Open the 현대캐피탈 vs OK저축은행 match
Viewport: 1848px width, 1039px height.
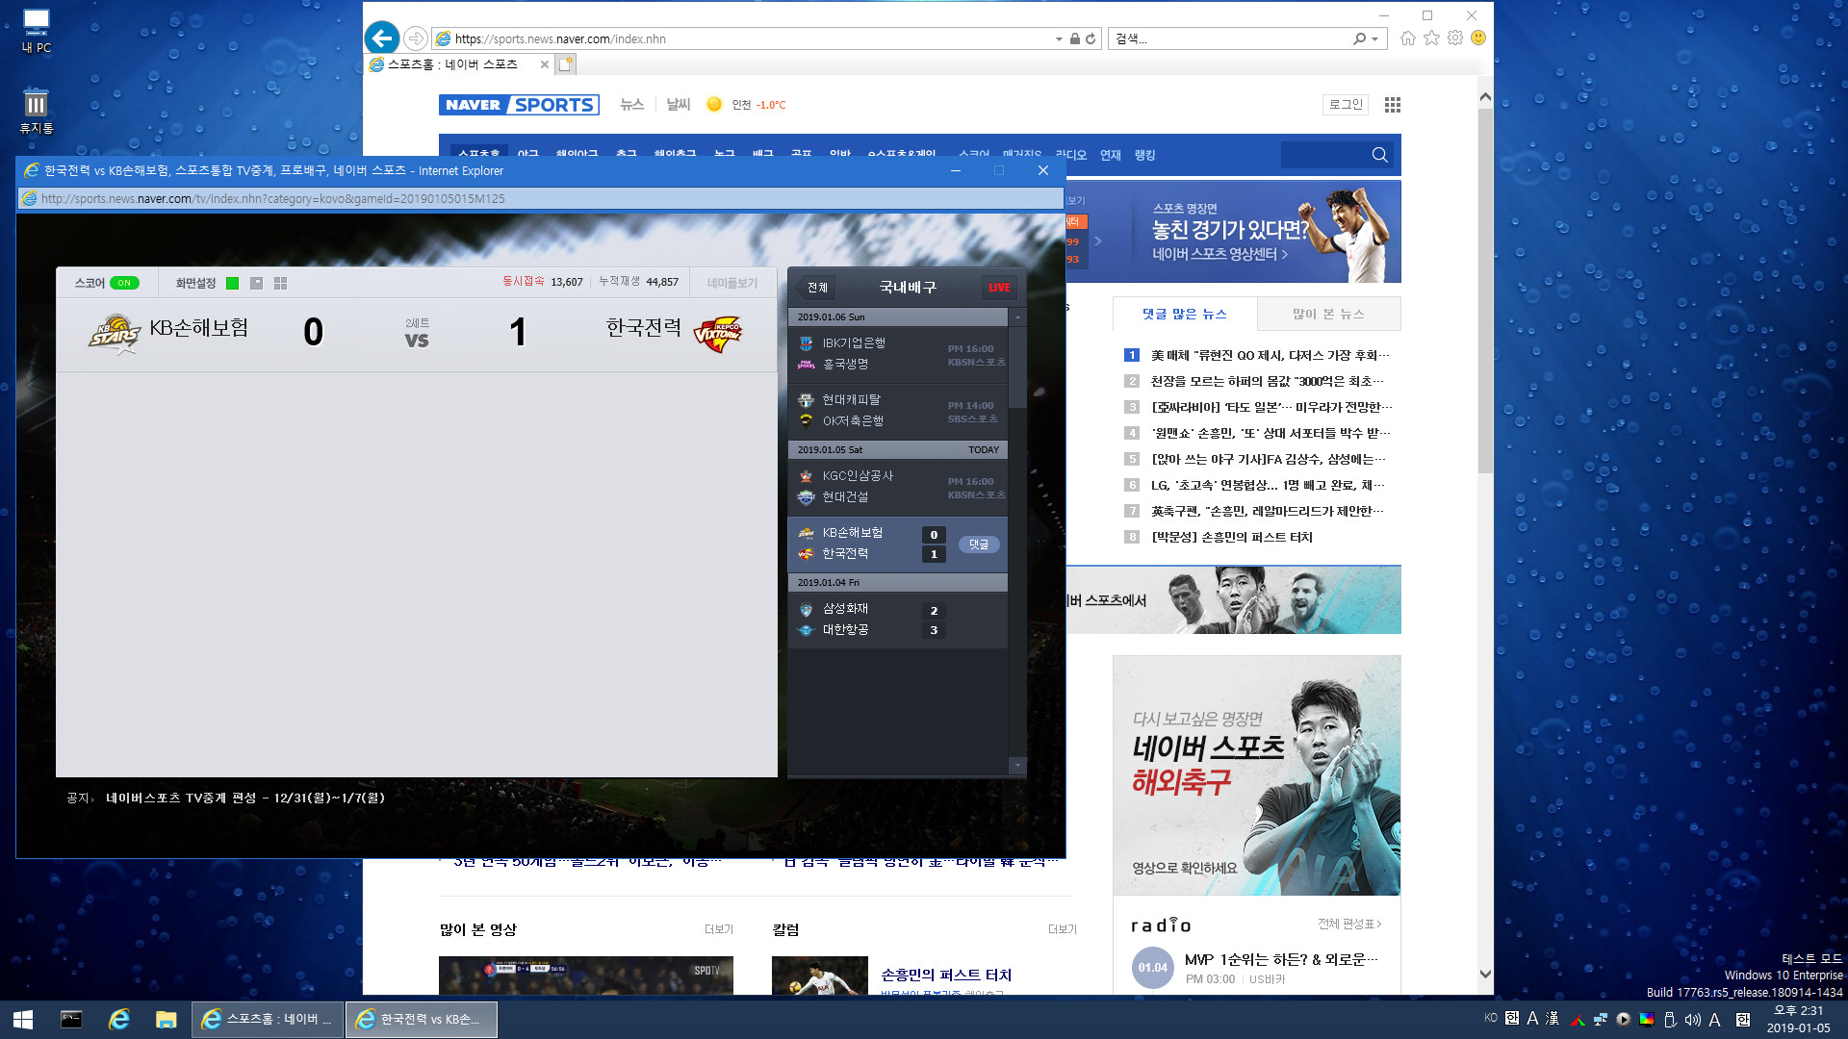(897, 411)
